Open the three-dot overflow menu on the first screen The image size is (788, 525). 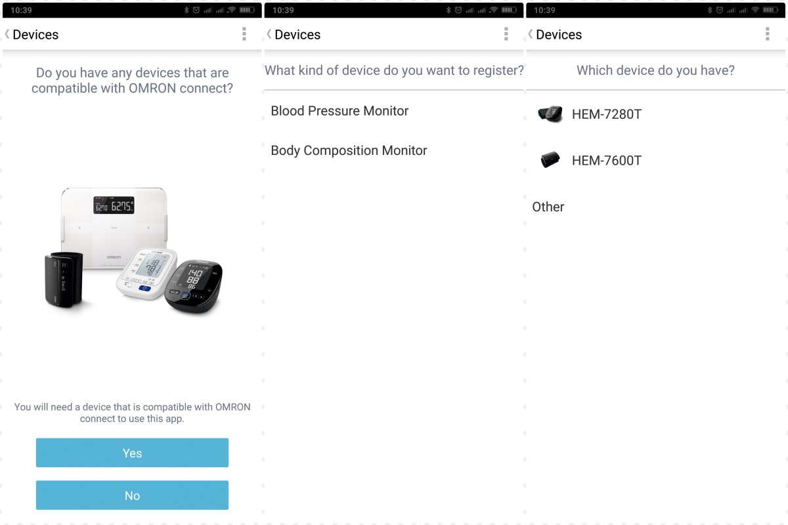[244, 34]
